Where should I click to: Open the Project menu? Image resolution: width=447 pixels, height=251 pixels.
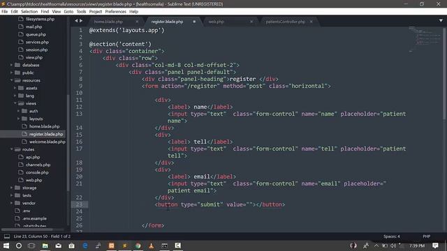click(x=96, y=12)
